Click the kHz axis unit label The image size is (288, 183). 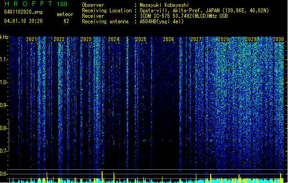4,37
